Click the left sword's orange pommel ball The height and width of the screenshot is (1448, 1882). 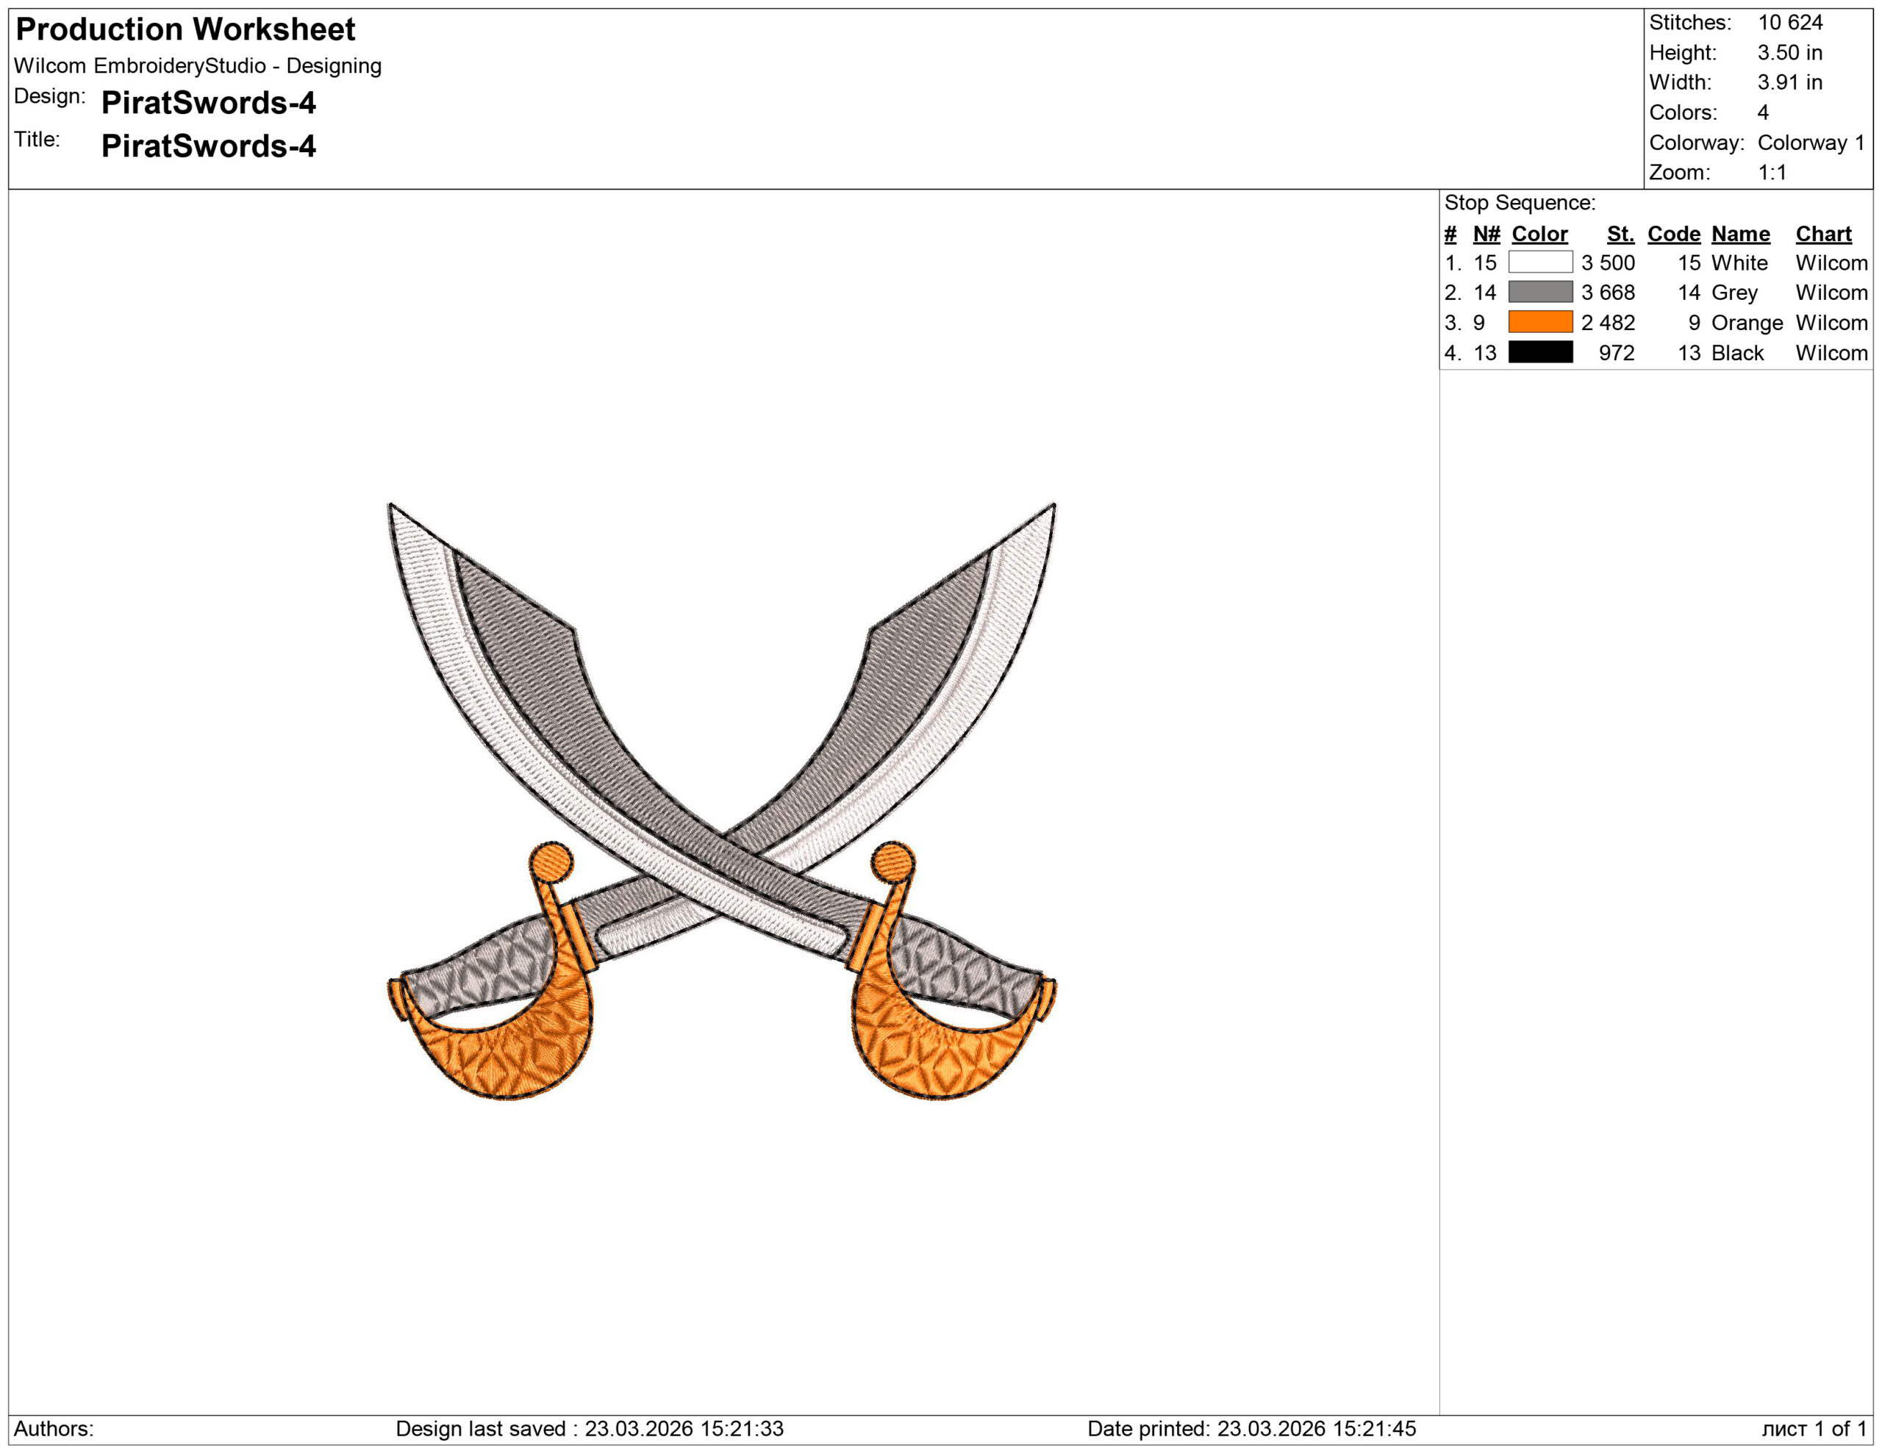[x=551, y=861]
